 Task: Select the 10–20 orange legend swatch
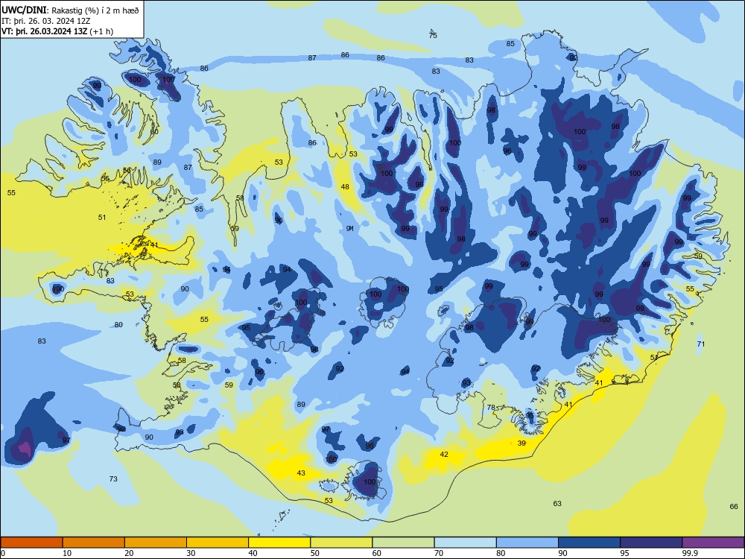click(94, 543)
